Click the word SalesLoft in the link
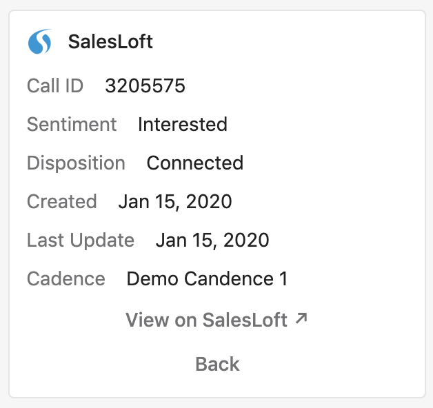Screen dimensions: 433x408 (x=245, y=320)
